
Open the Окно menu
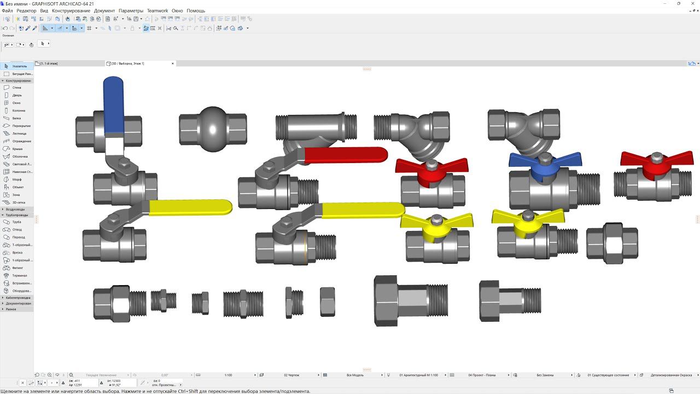pyautogui.click(x=177, y=11)
